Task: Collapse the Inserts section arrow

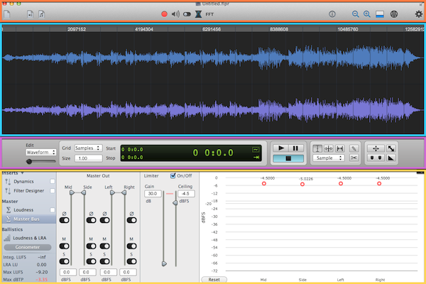Action: 22,173
